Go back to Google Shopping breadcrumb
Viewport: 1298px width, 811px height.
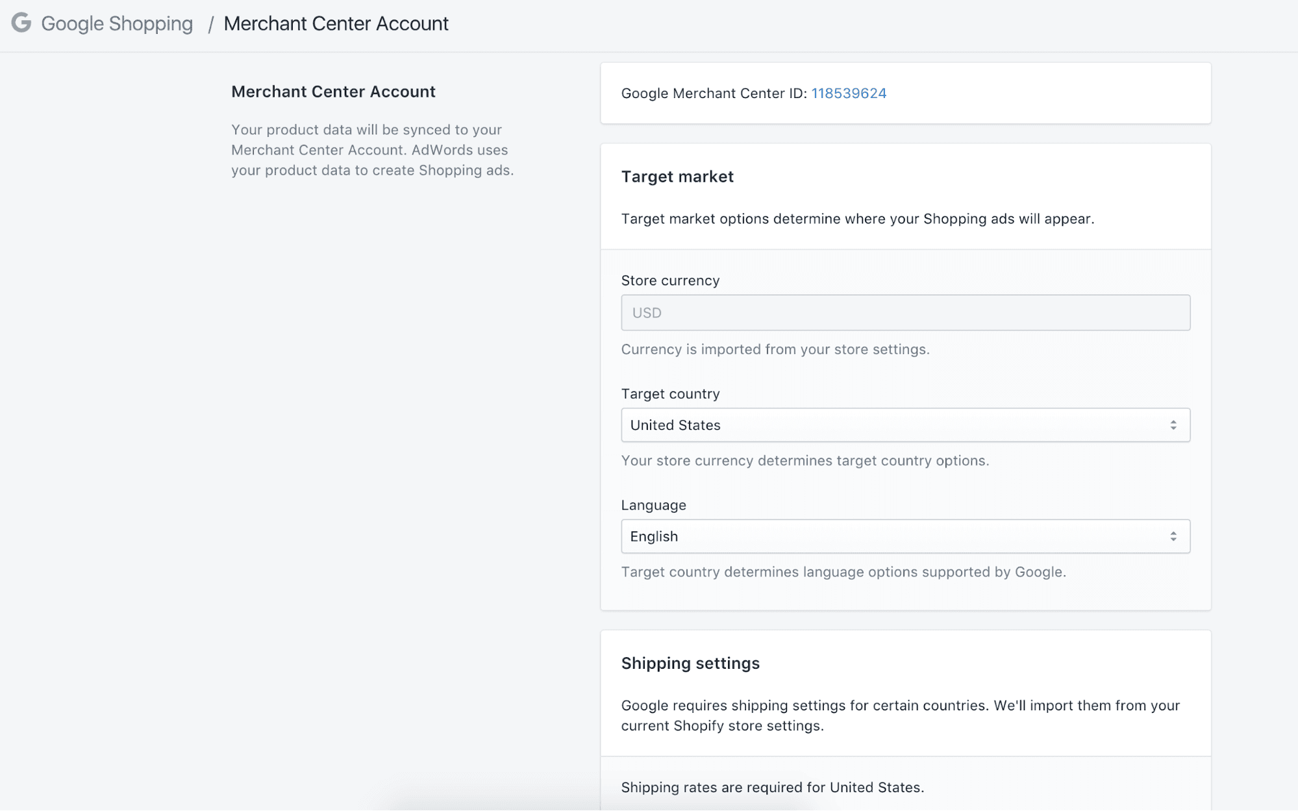(117, 23)
